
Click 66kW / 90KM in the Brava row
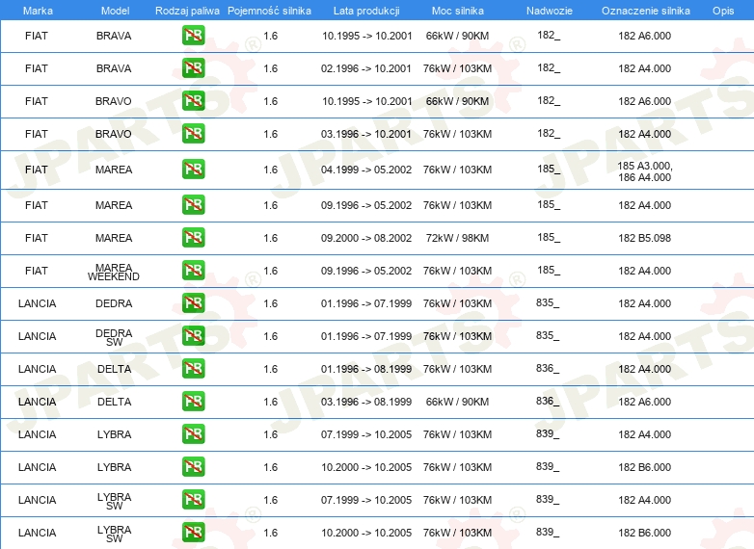coord(457,36)
